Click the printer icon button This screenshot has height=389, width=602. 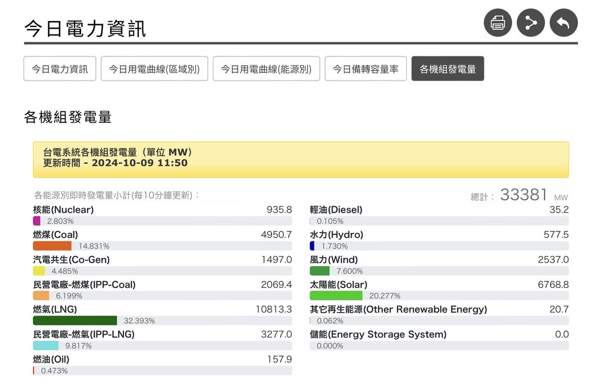(497, 24)
